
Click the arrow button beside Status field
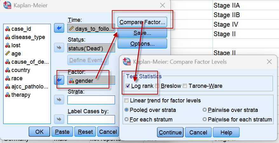(x=59, y=48)
